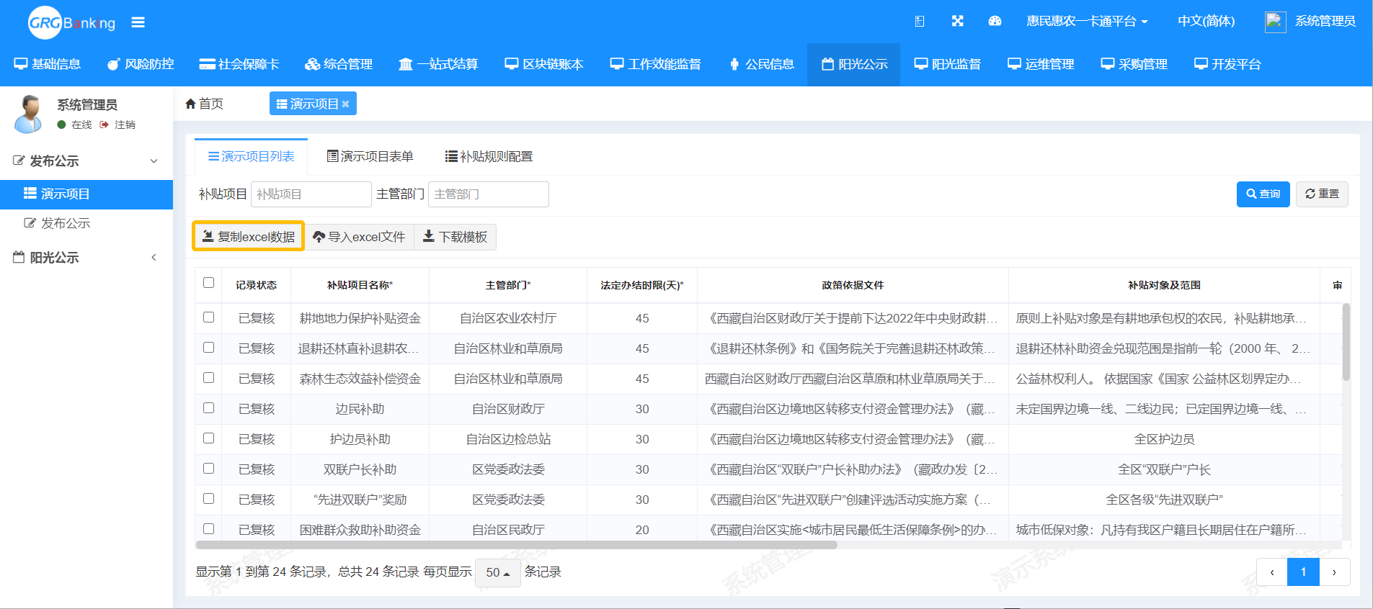Open the 50 records-per-page dropdown

(498, 572)
